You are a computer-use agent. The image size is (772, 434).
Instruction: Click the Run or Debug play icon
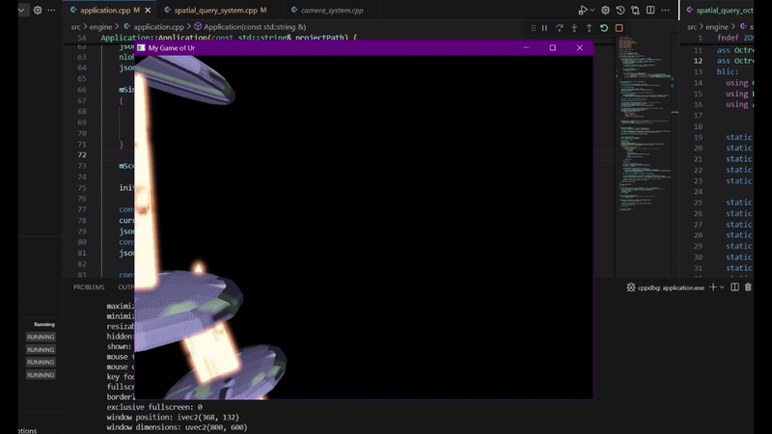(x=583, y=10)
